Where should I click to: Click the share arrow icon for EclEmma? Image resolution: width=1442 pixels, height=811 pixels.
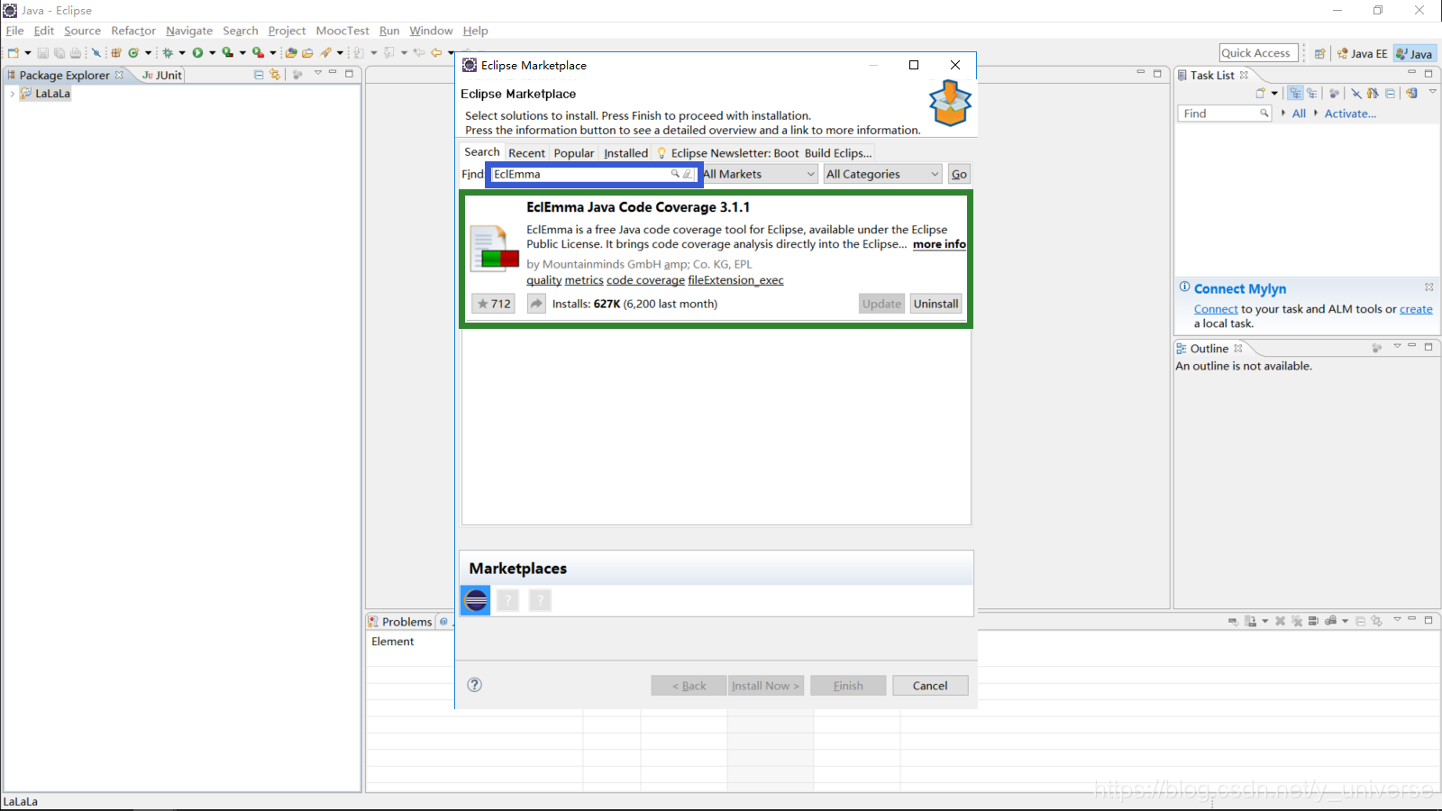pos(536,304)
